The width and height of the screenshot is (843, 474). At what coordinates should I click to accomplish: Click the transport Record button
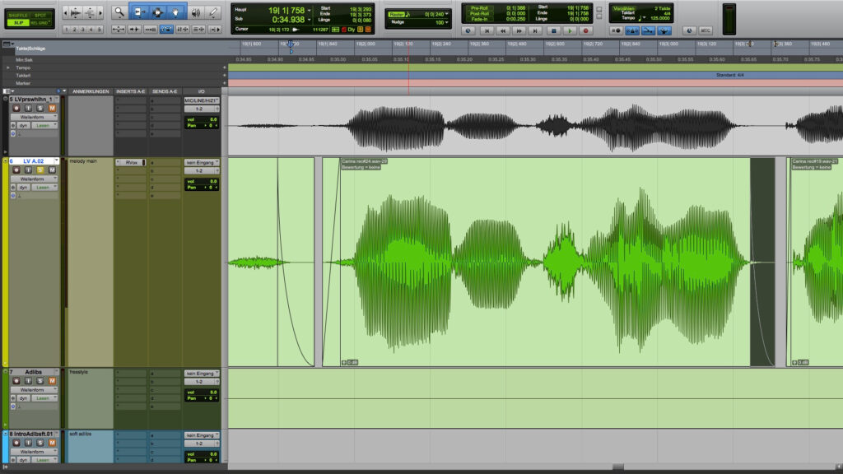coord(586,30)
